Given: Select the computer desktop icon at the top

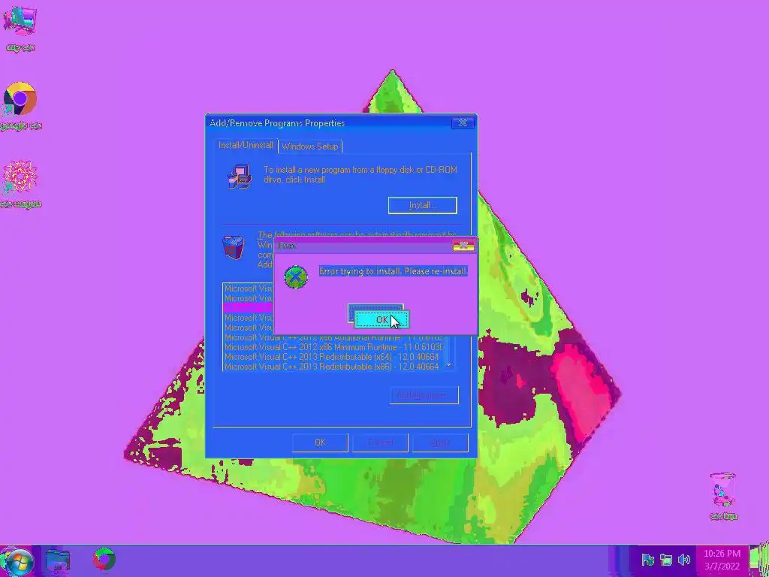Looking at the screenshot, I should (20, 29).
